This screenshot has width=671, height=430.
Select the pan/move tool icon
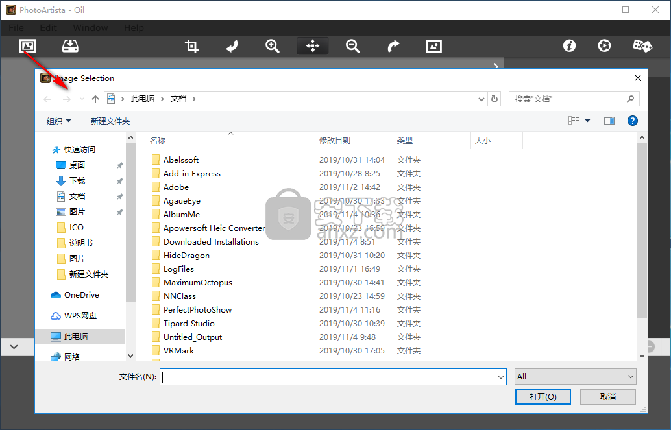(313, 46)
